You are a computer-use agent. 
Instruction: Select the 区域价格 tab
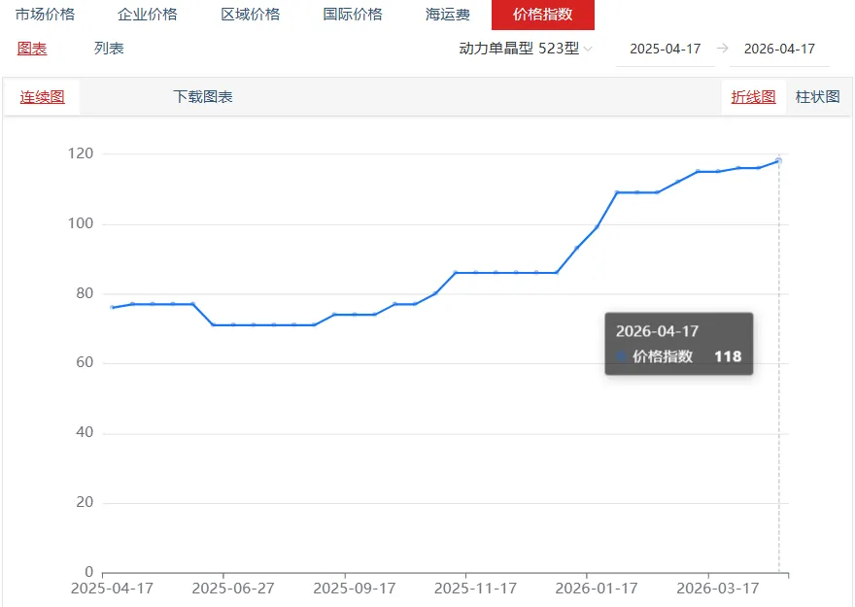253,15
